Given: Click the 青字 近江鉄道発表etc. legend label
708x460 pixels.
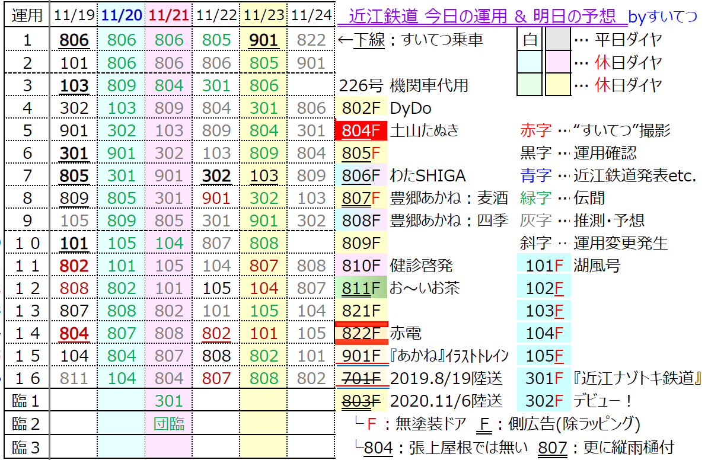Looking at the screenshot, I should pyautogui.click(x=608, y=175).
